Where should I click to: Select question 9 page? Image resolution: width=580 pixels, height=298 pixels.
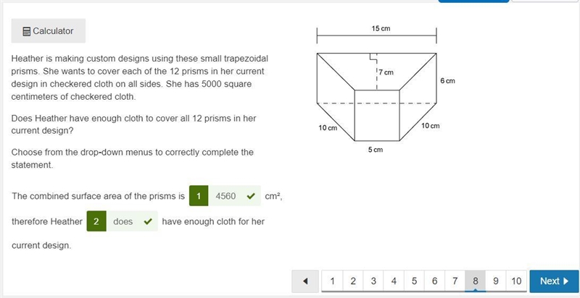495,281
